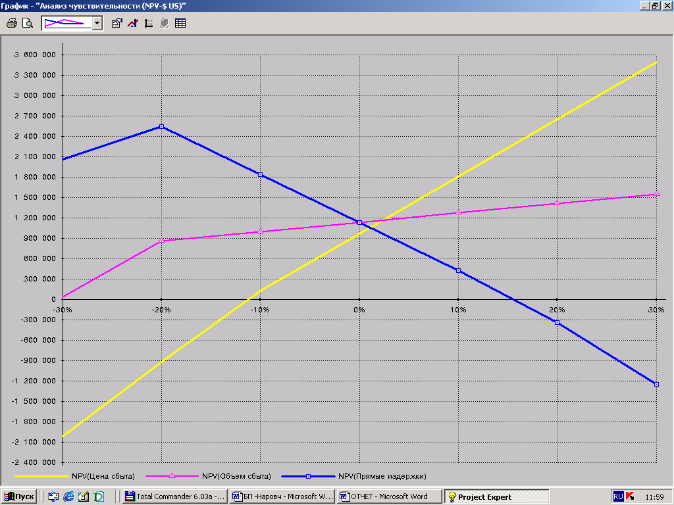The height and width of the screenshot is (505, 674).
Task: Click the 3 600 000 axis label
Action: [35, 55]
